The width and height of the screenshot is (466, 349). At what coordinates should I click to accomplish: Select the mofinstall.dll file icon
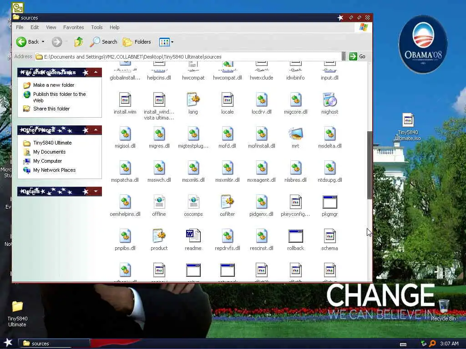pos(262,134)
